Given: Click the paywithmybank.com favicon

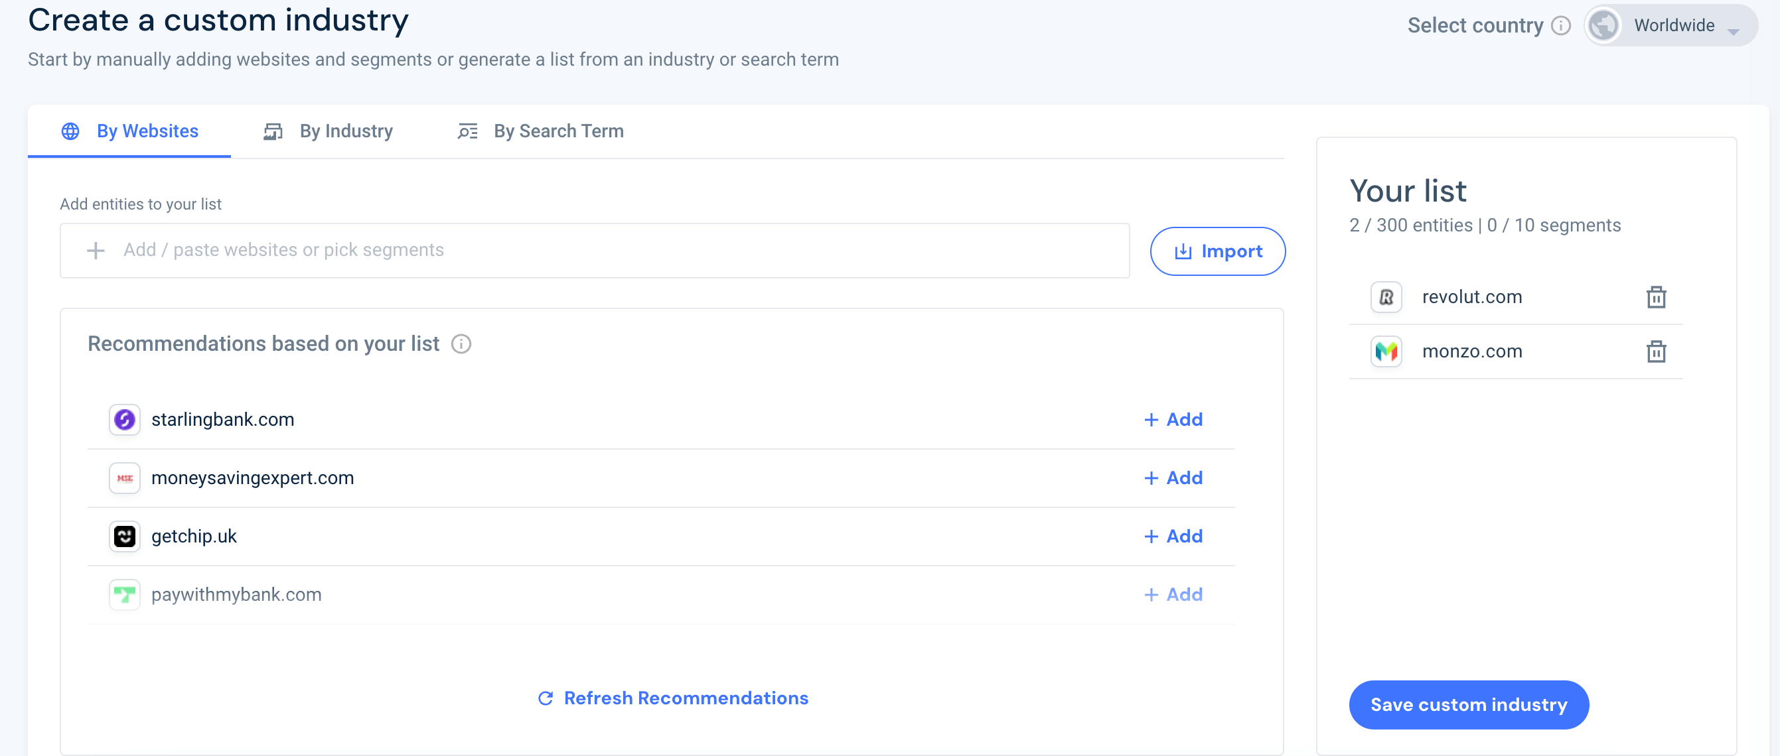Looking at the screenshot, I should click(x=124, y=594).
